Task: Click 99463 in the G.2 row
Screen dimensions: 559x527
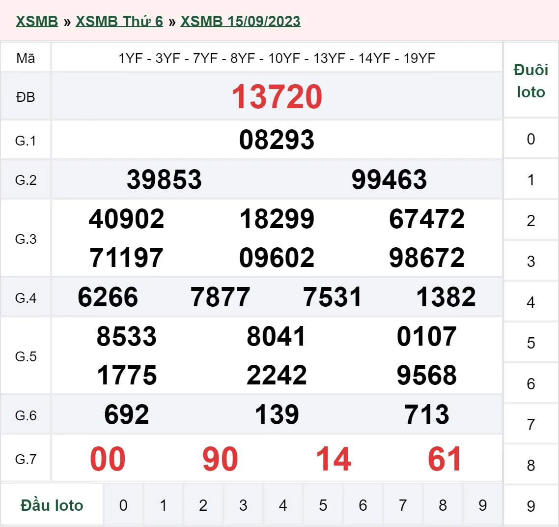Action: 390,179
